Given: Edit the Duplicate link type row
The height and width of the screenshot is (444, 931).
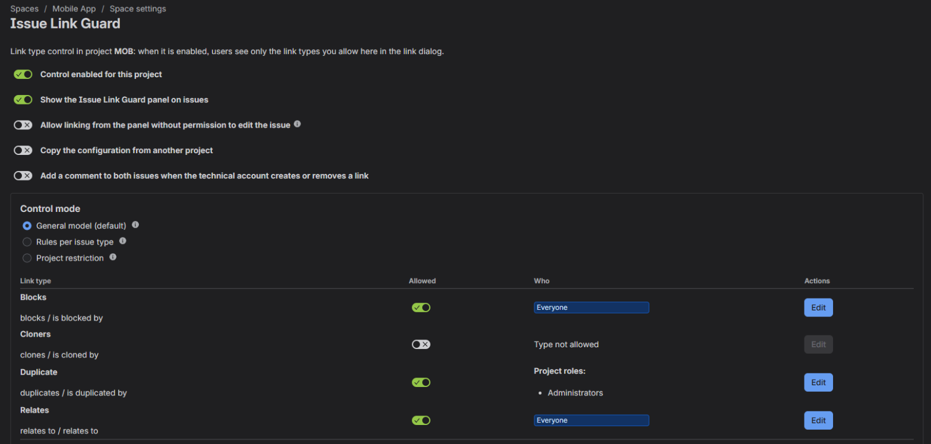Looking at the screenshot, I should (x=818, y=382).
